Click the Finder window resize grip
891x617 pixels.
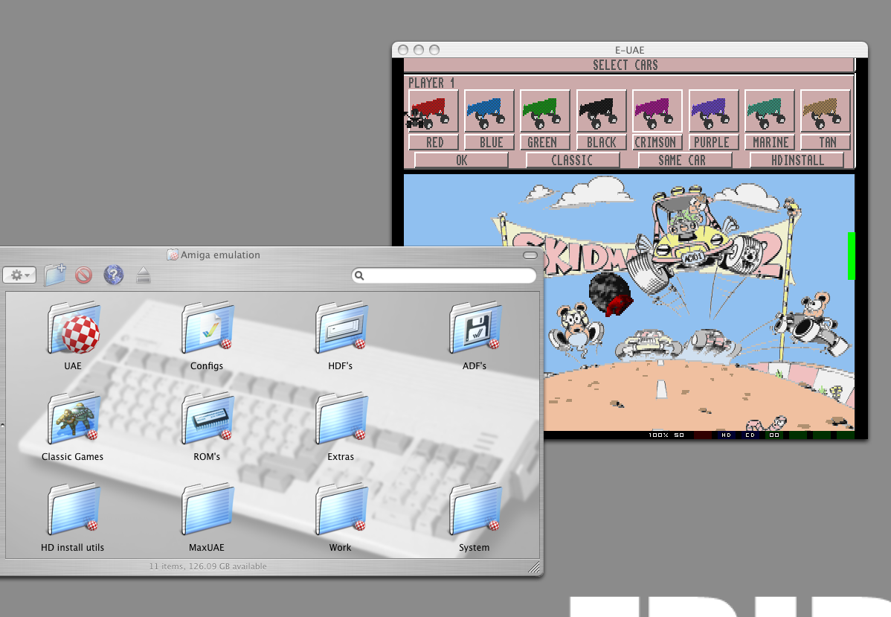533,567
